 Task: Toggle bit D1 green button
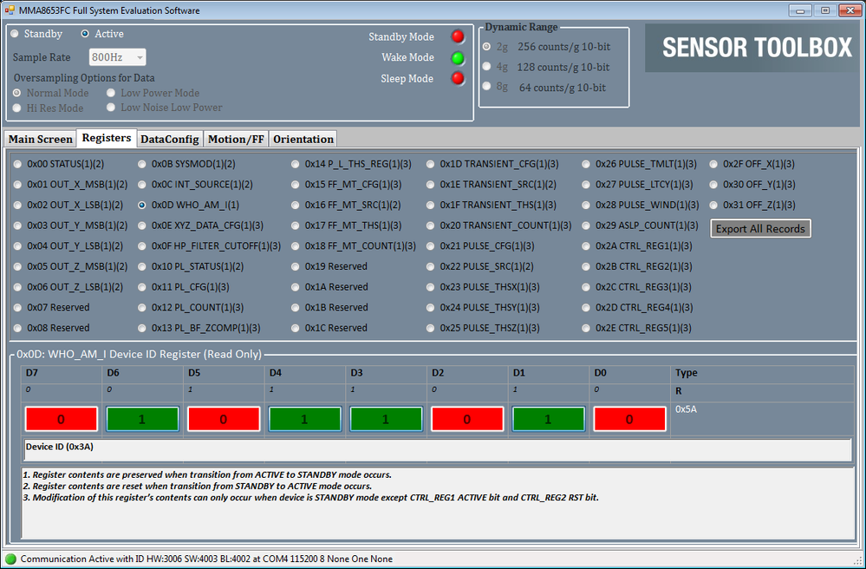549,419
